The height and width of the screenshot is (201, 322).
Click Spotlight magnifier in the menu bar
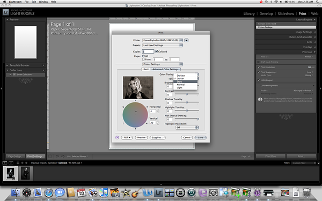click(318, 2)
